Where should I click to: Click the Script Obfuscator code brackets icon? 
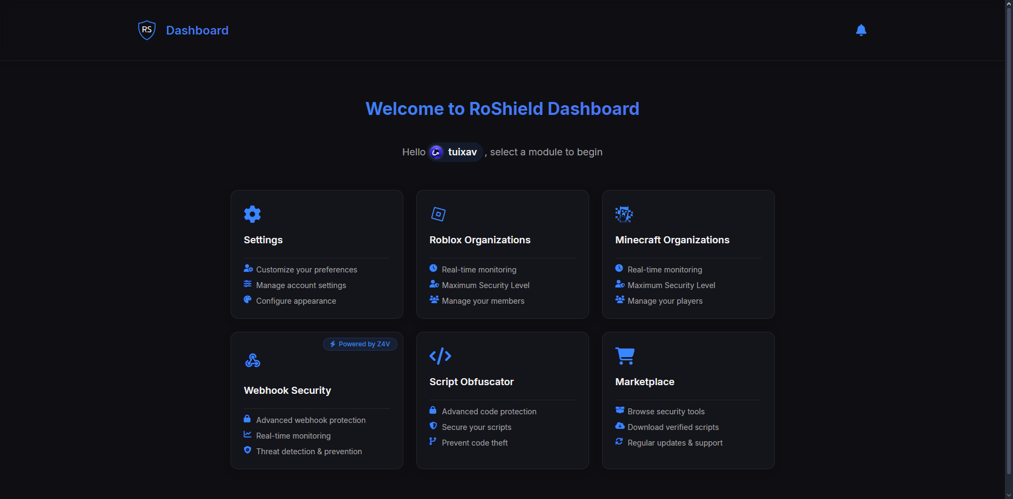click(x=440, y=356)
